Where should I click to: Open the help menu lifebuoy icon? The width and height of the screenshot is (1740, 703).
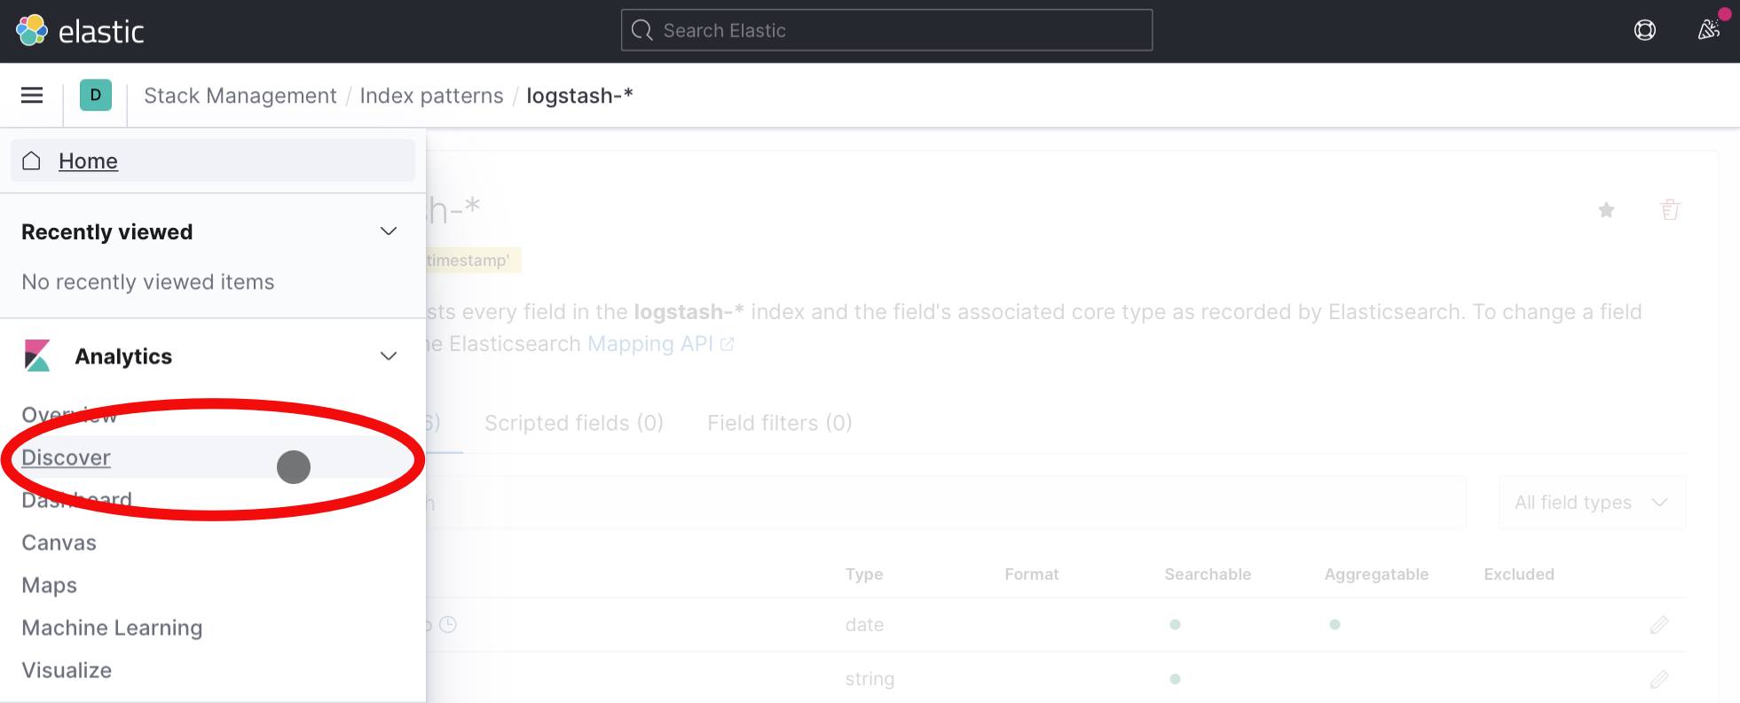click(x=1644, y=31)
